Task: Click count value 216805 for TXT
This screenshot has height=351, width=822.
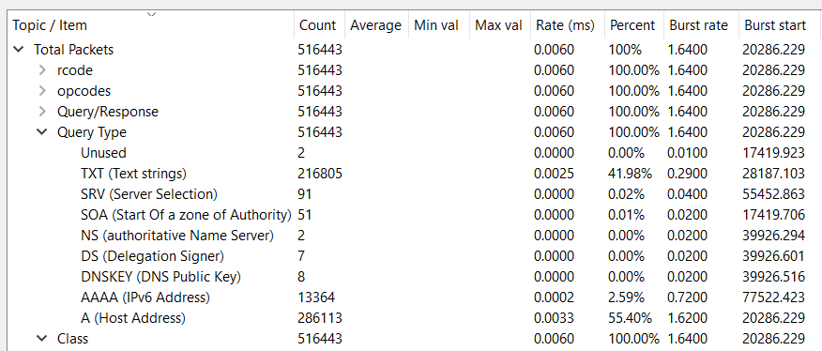Action: 320,174
